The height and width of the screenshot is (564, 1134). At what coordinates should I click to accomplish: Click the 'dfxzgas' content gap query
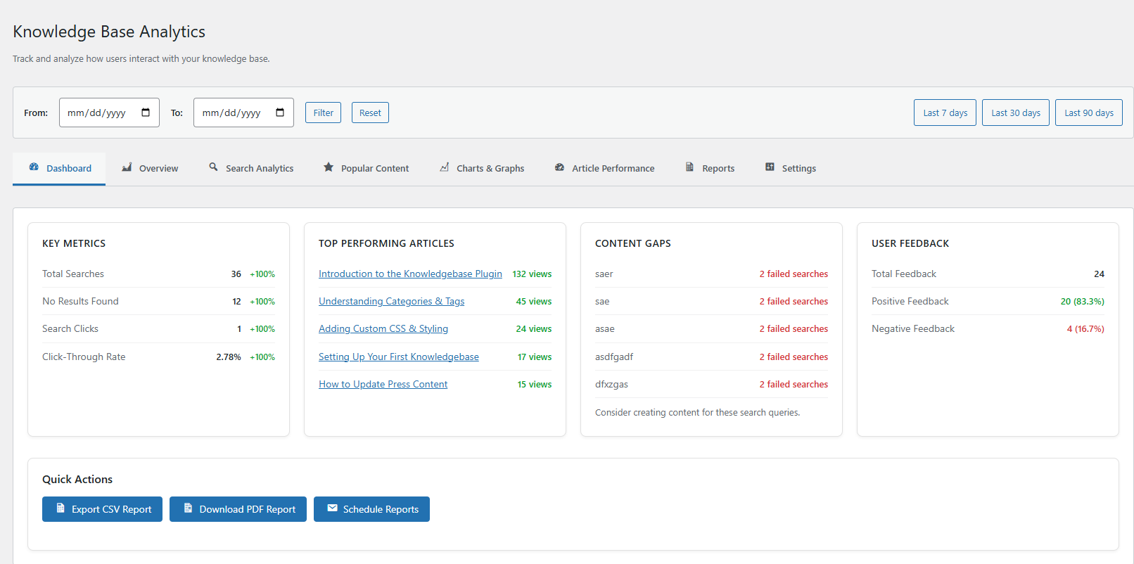pos(611,384)
